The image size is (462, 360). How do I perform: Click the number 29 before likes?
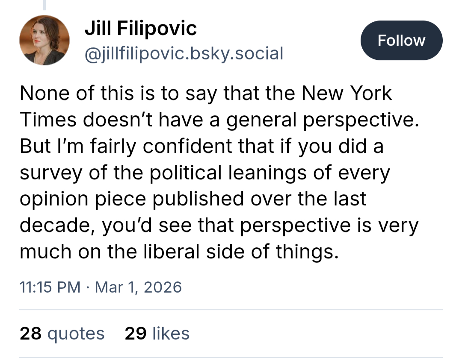pos(135,334)
